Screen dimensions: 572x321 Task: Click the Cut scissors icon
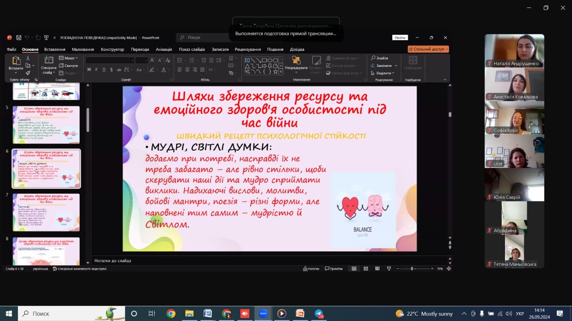coord(28,58)
